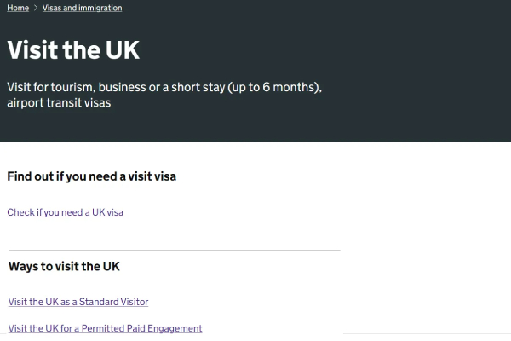511x341 pixels.
Task: Click the 'airport transit visas' text line
Action: (59, 103)
